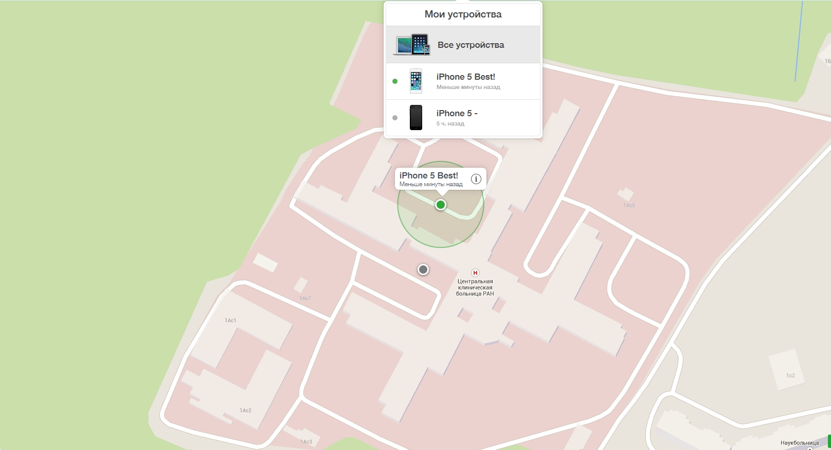Screen dimensions: 831x450
Task: Click the '1Ас5' building label
Action: point(629,205)
